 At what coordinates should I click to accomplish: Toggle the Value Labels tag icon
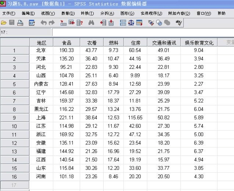point(151,23)
